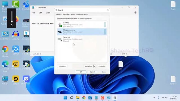Image resolution: width=180 pixels, height=101 pixels.
Task: Open Chrome from the taskbar
Action: 84,98
